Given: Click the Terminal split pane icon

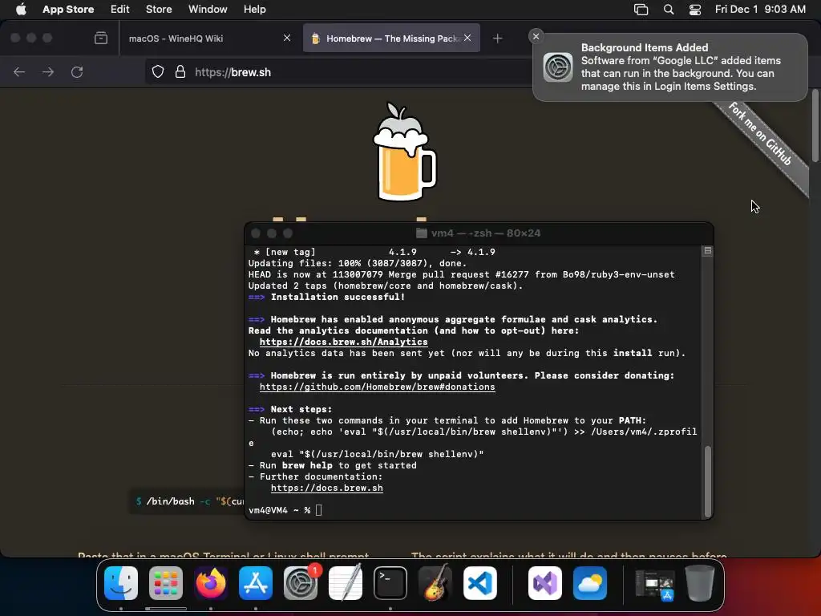Looking at the screenshot, I should [707, 251].
